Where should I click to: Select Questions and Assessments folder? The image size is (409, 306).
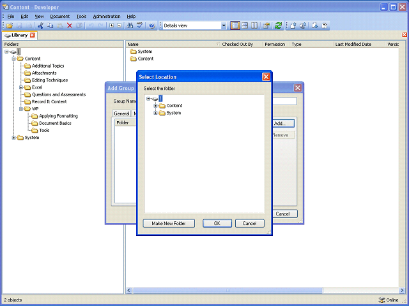[x=59, y=94]
